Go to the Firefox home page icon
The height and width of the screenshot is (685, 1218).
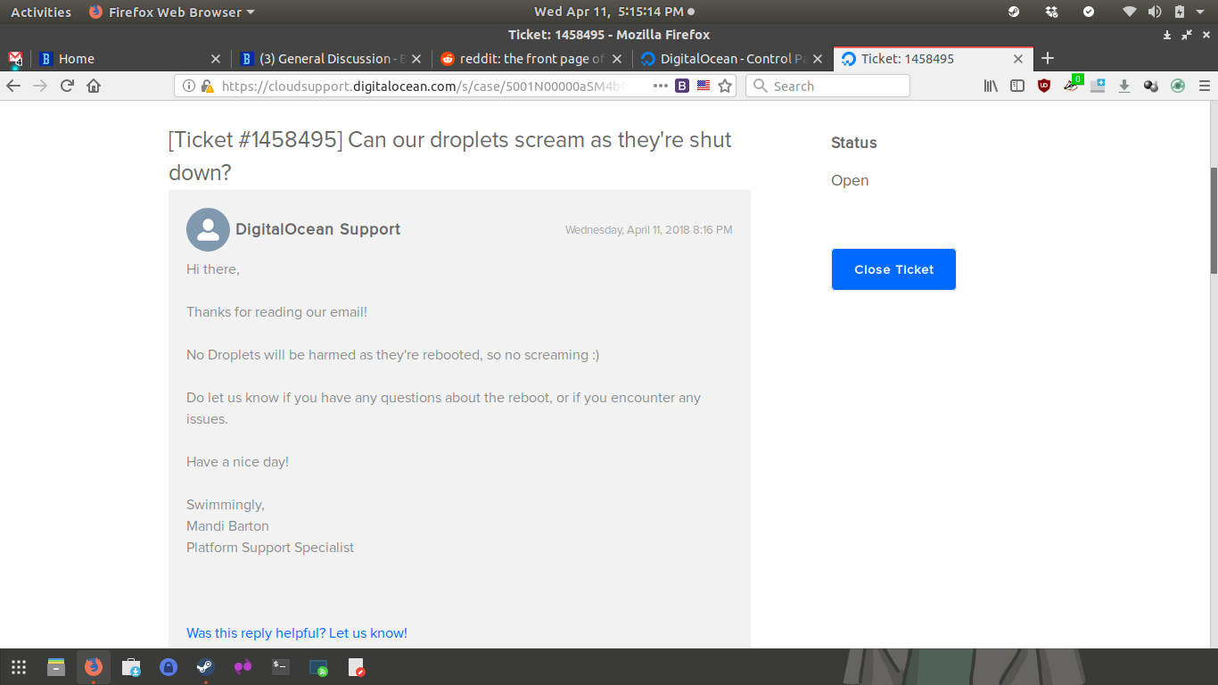[94, 86]
